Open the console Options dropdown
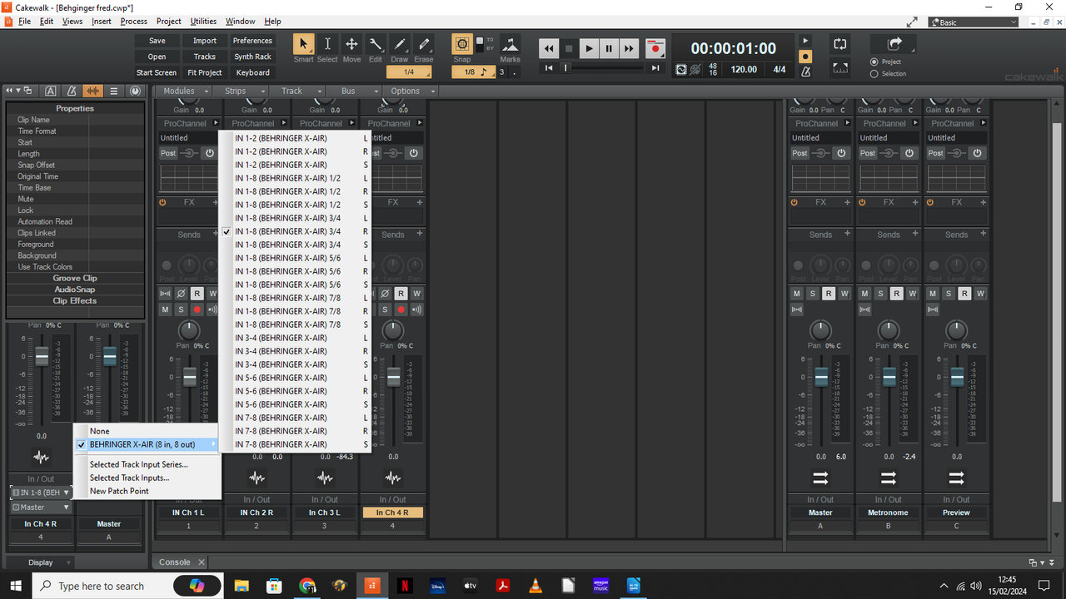This screenshot has width=1066, height=599. [409, 91]
